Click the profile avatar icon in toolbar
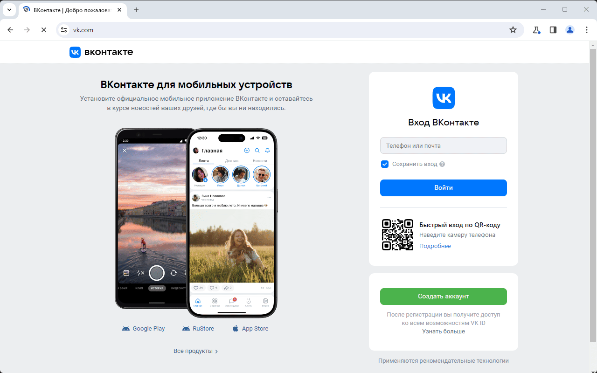The width and height of the screenshot is (597, 373). pos(570,30)
